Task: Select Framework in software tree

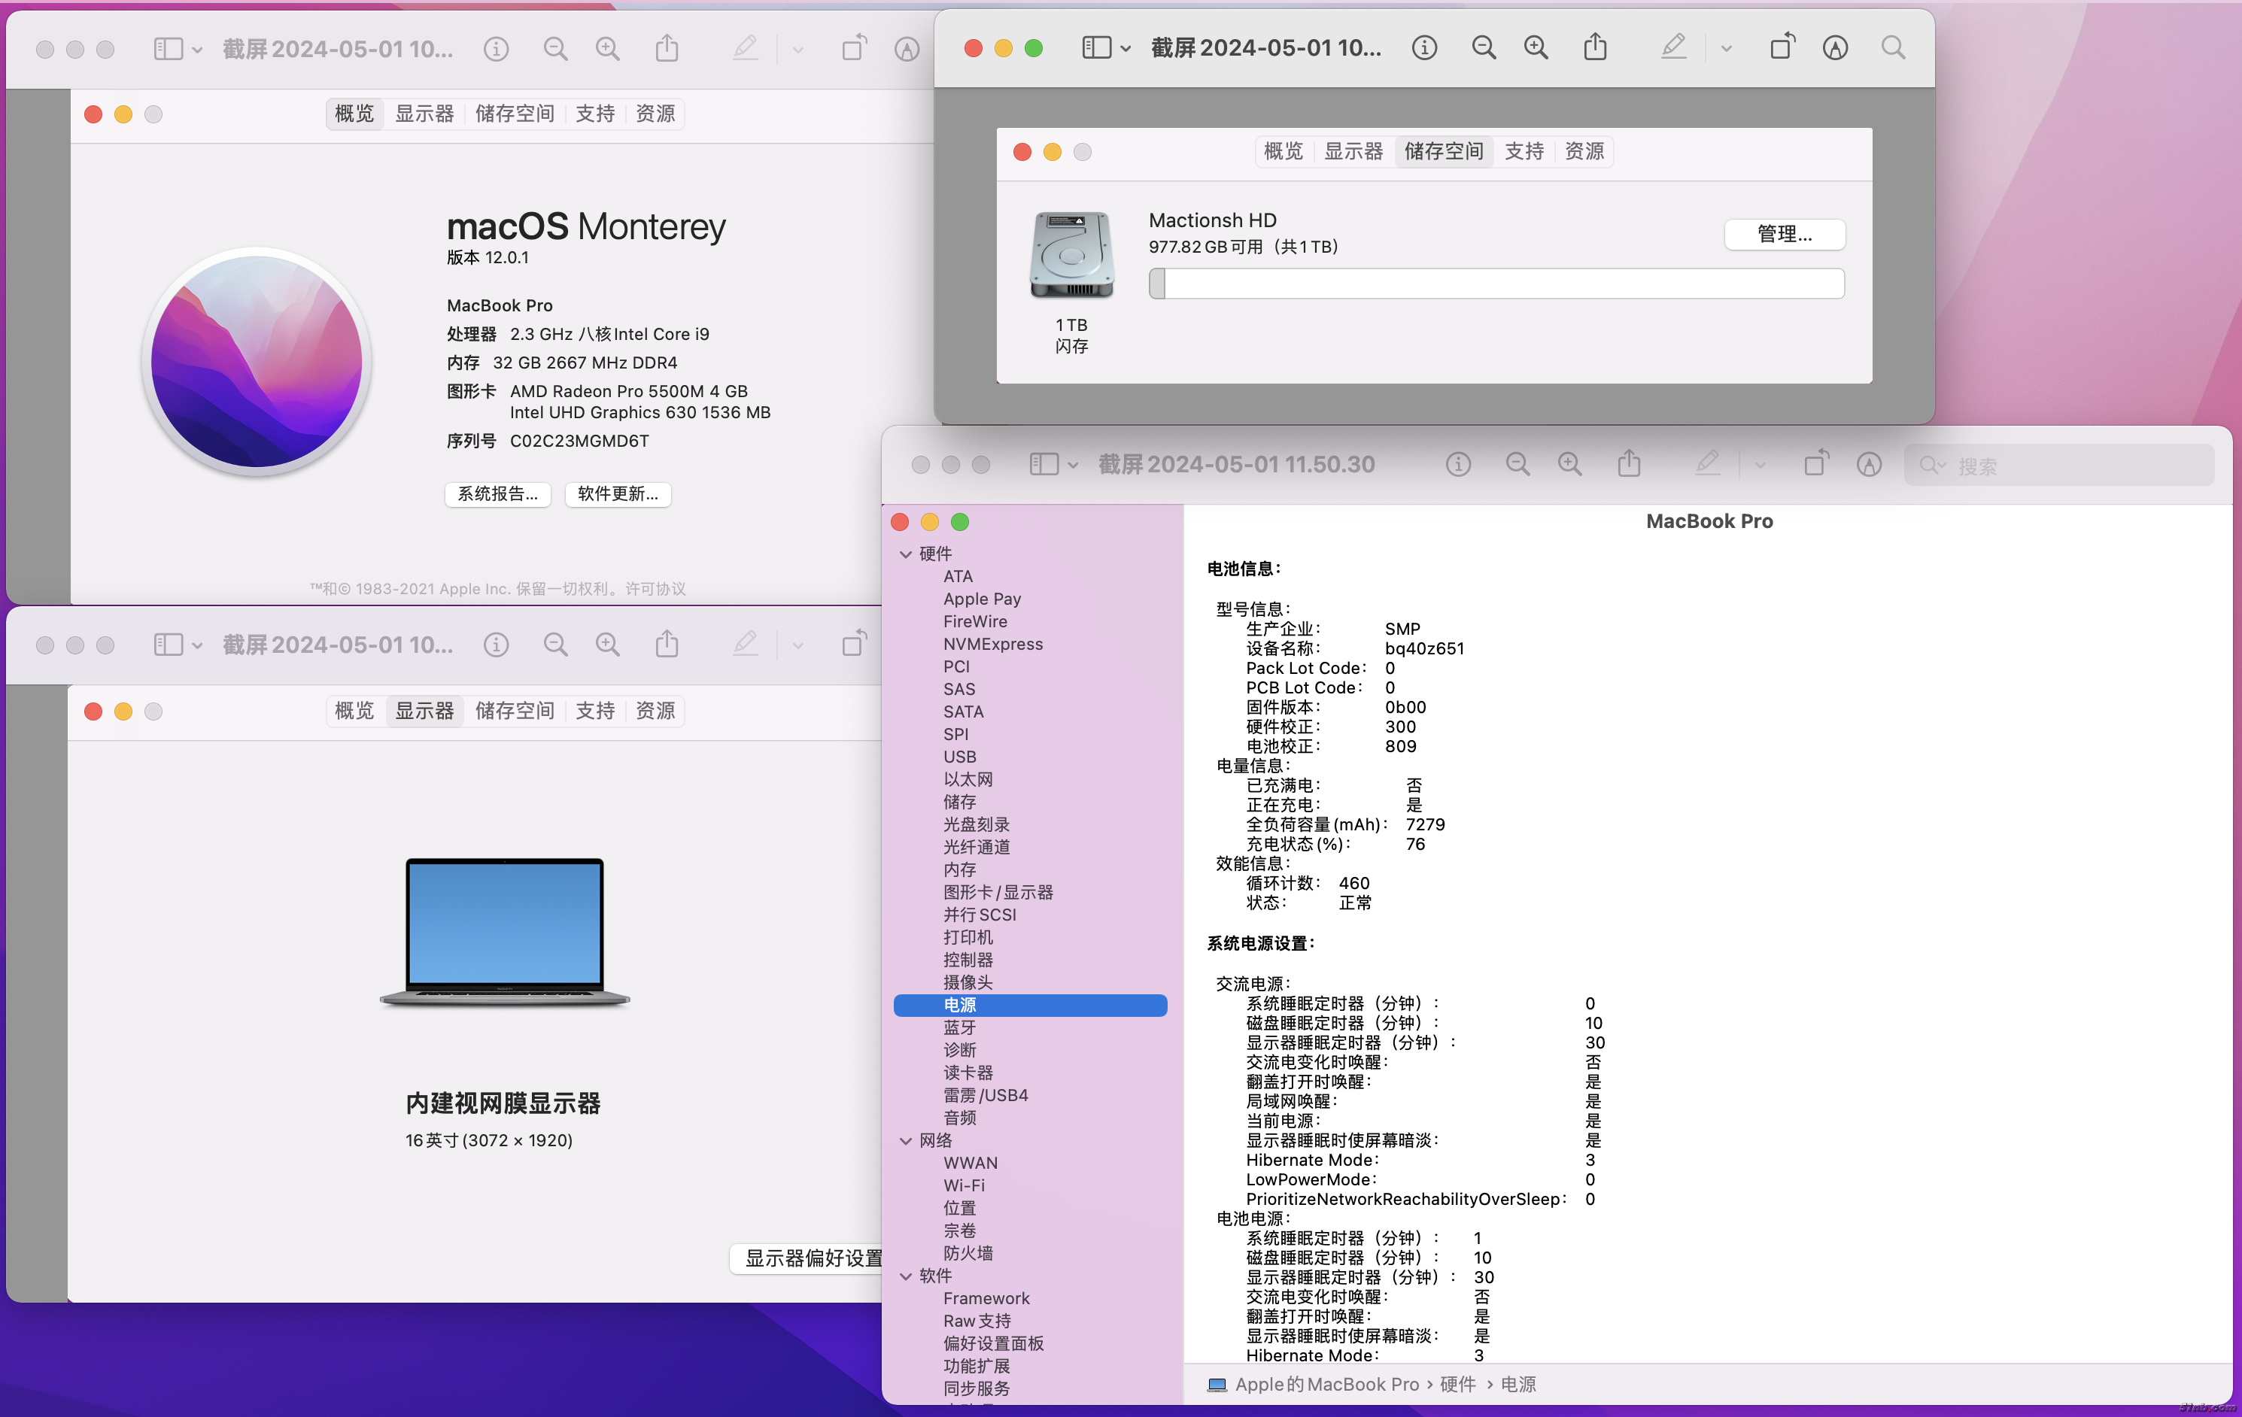Action: (986, 1299)
